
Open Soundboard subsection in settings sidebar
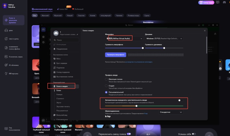pos(63,106)
